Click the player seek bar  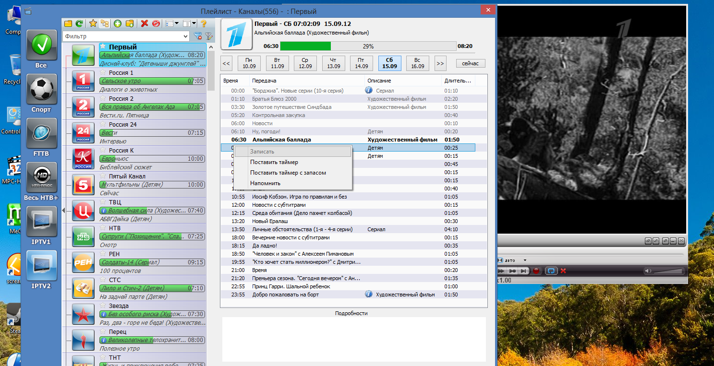[591, 253]
